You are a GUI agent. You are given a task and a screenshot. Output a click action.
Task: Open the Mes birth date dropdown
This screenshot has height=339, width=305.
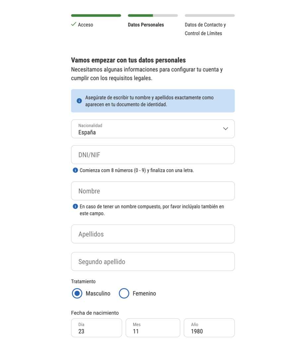coord(152,328)
